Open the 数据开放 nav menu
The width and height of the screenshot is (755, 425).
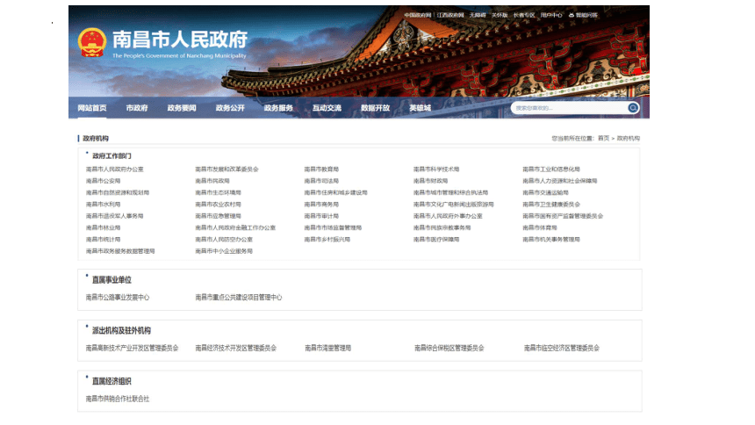pos(375,108)
